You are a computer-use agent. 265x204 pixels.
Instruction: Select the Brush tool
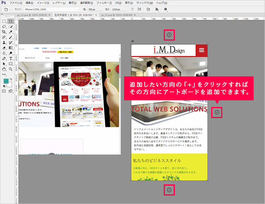click(x=10, y=37)
